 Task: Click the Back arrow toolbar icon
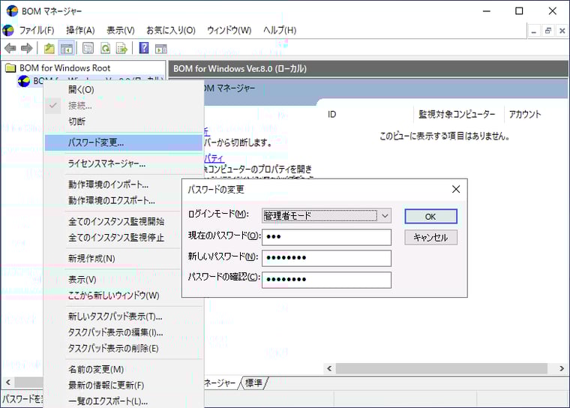10,48
